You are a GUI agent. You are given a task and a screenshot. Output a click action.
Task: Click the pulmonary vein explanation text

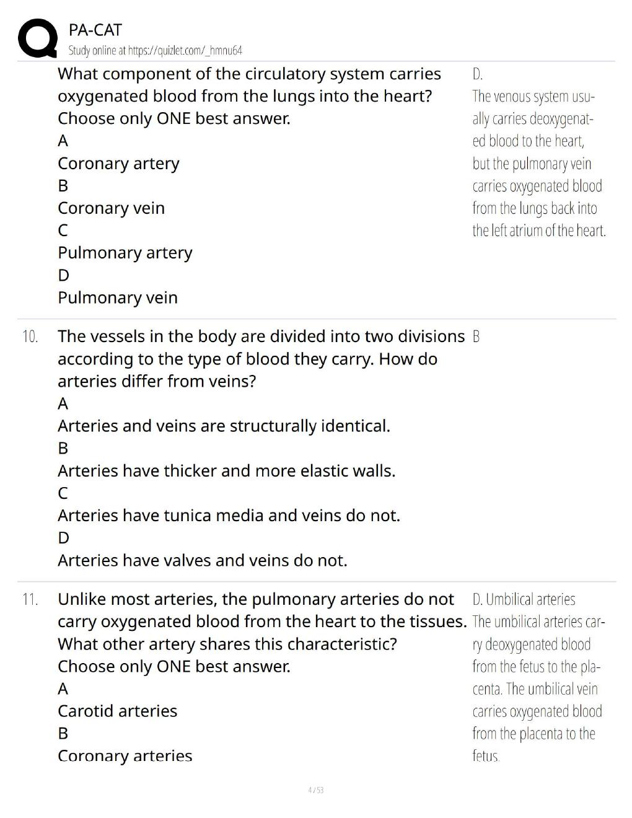tap(539, 164)
